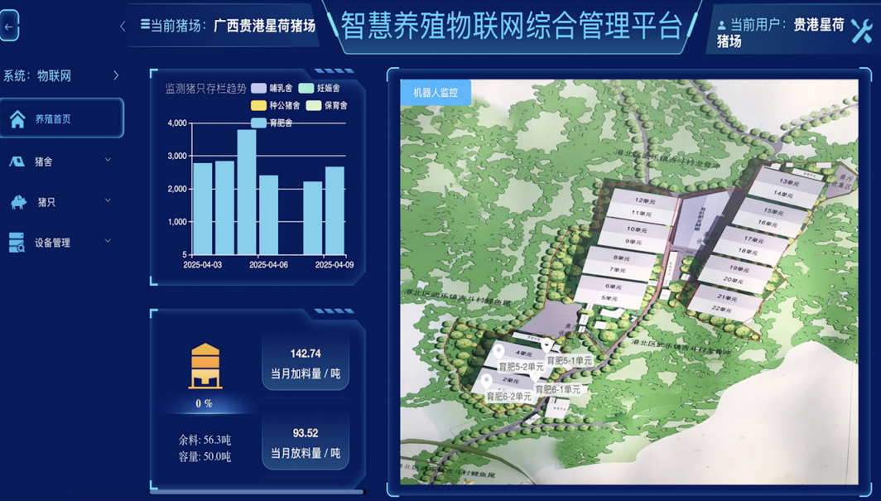Screen dimensions: 881x501
Task: Expand the 设备管理 submenu chevron
Action: 108,242
